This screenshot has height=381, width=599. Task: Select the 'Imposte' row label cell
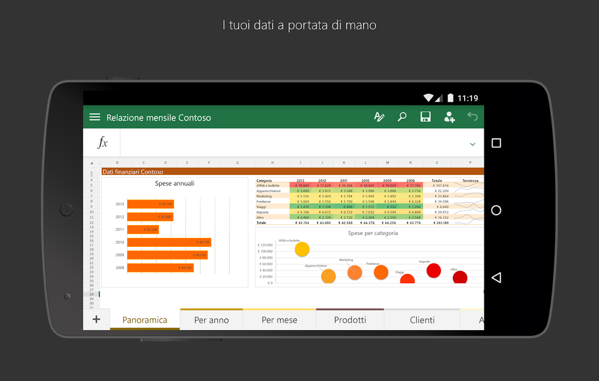tap(263, 212)
